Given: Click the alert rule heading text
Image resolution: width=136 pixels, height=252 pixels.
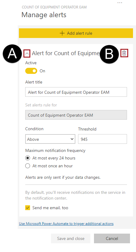Looking at the screenshot, I should click(66, 53).
